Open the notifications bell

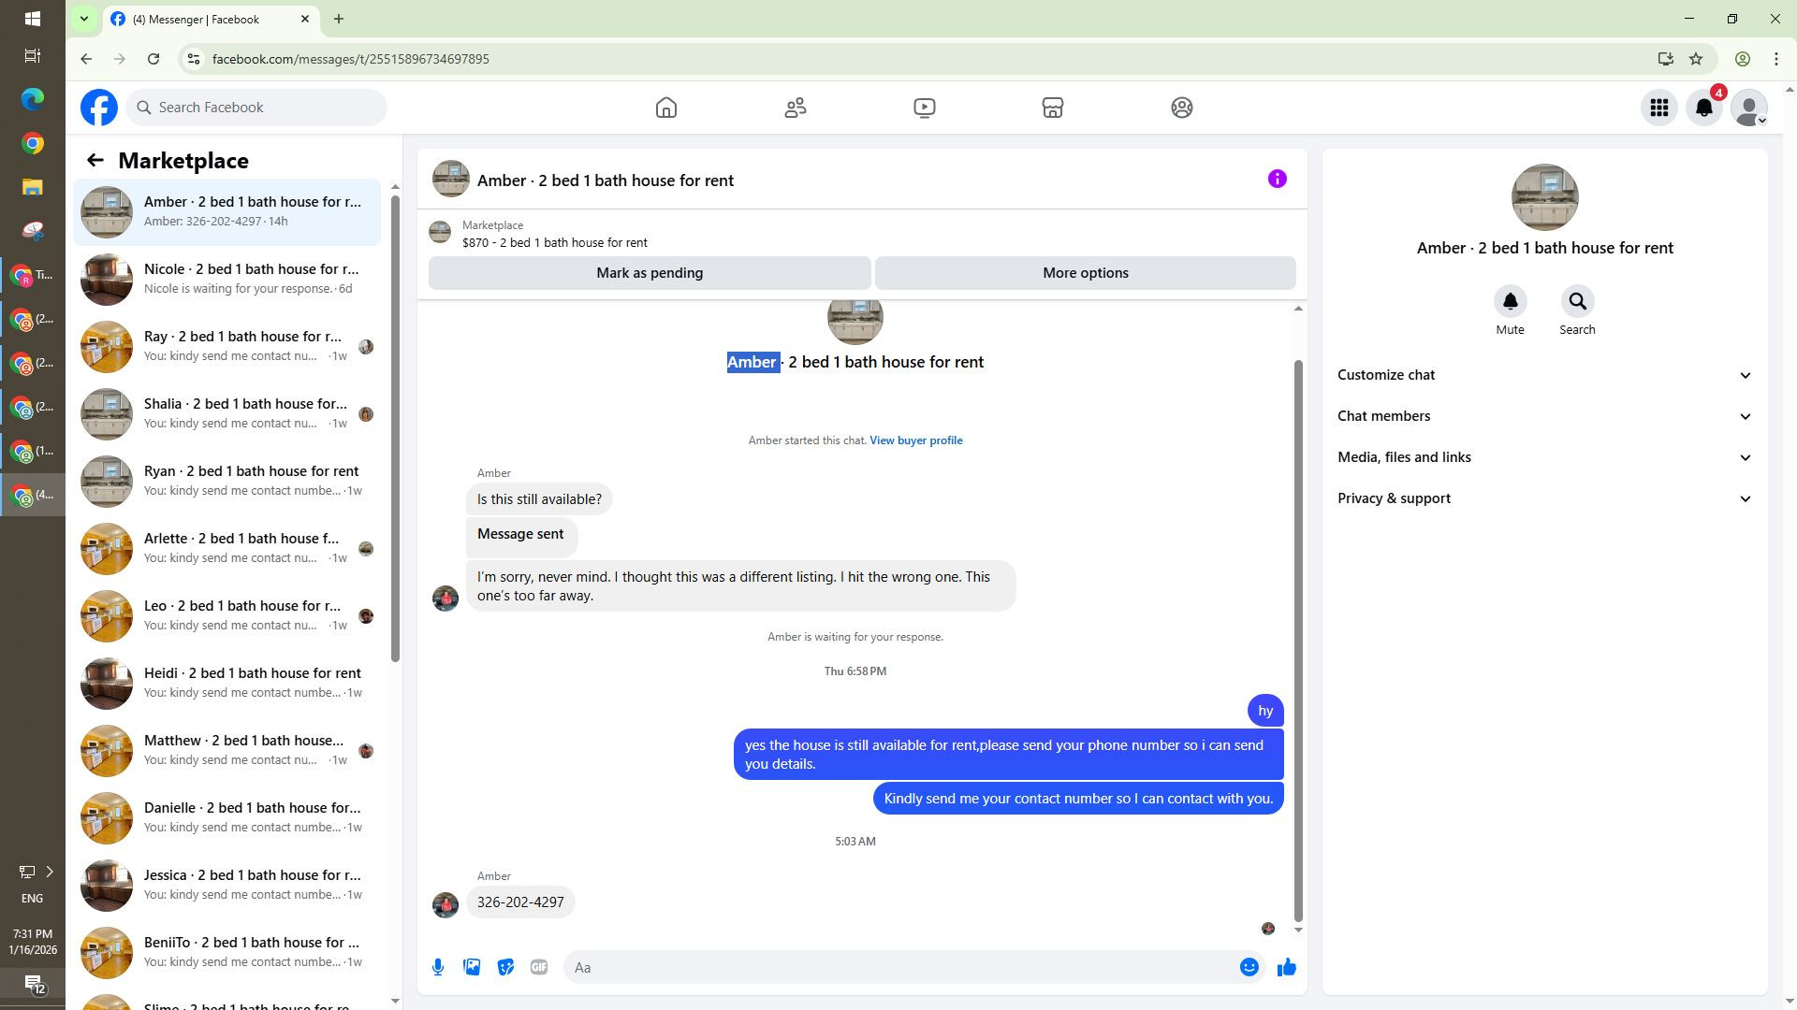(x=1703, y=108)
